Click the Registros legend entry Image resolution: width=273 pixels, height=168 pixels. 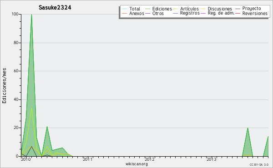click(186, 13)
